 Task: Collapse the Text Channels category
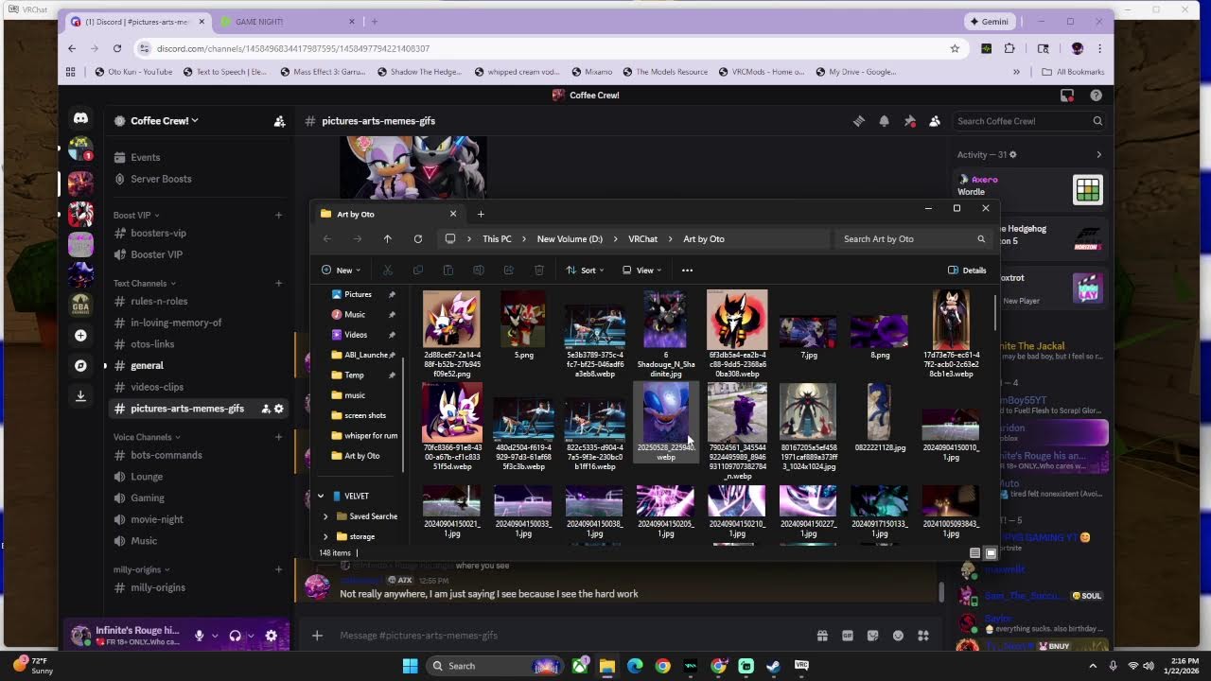click(145, 283)
